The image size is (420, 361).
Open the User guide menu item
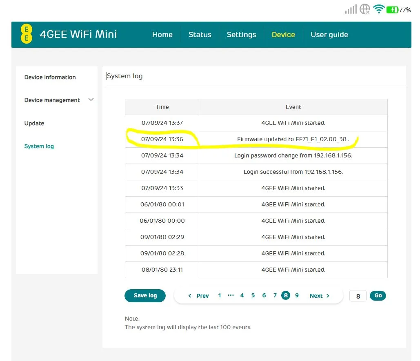[329, 35]
